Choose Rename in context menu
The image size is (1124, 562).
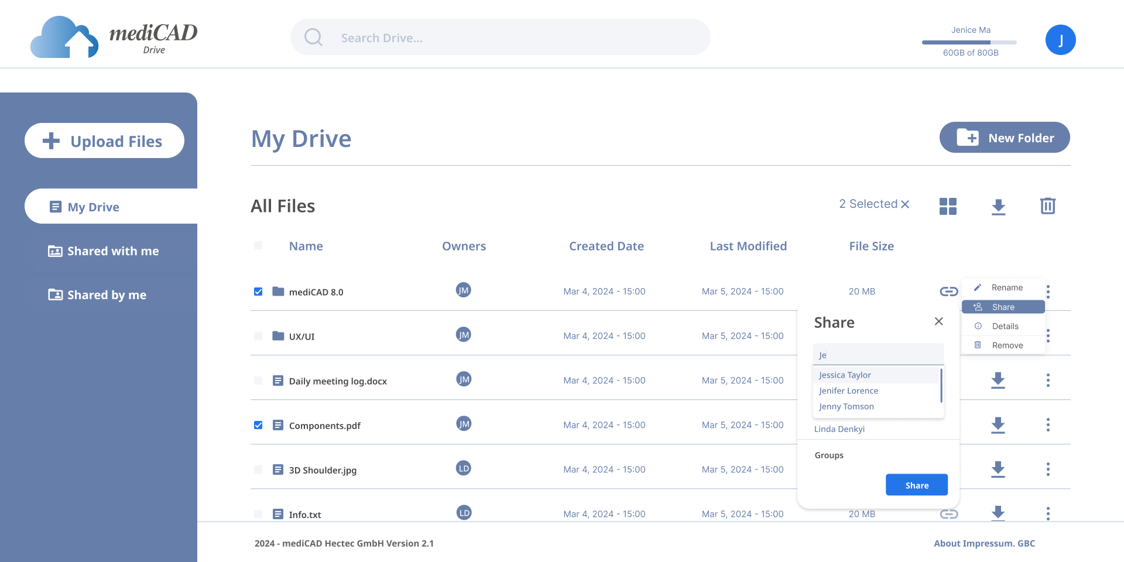click(x=1003, y=287)
